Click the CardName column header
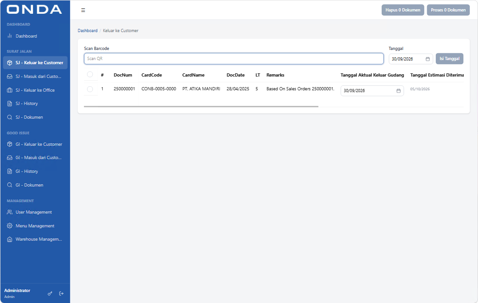 193,75
